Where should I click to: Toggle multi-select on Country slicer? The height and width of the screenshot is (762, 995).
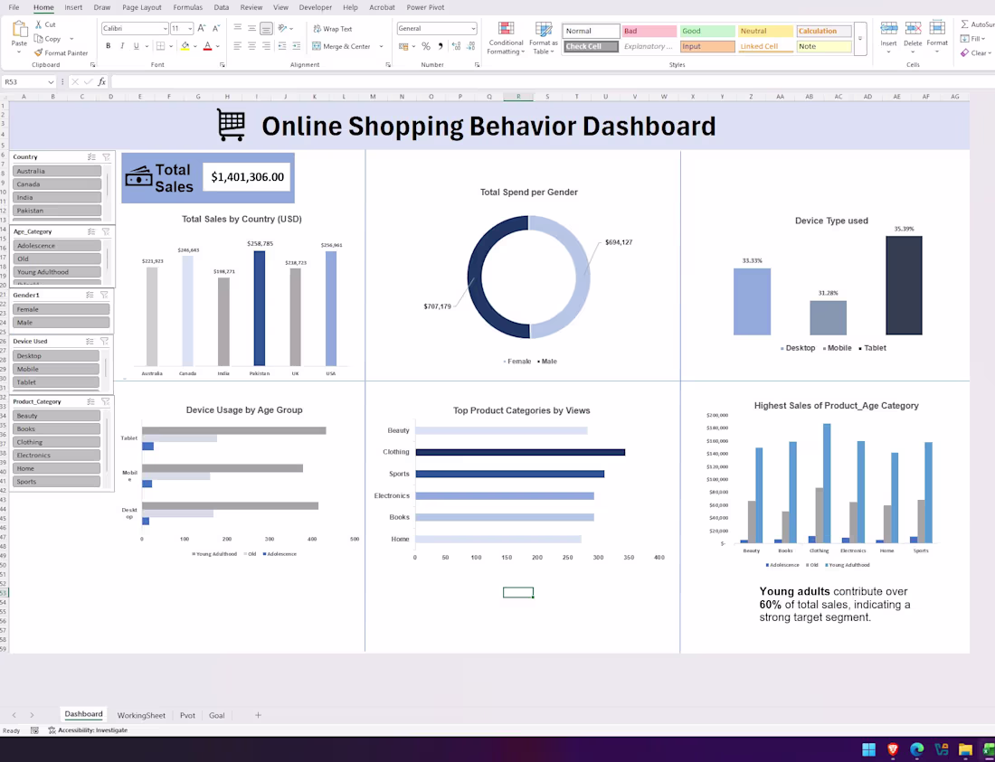pos(91,156)
